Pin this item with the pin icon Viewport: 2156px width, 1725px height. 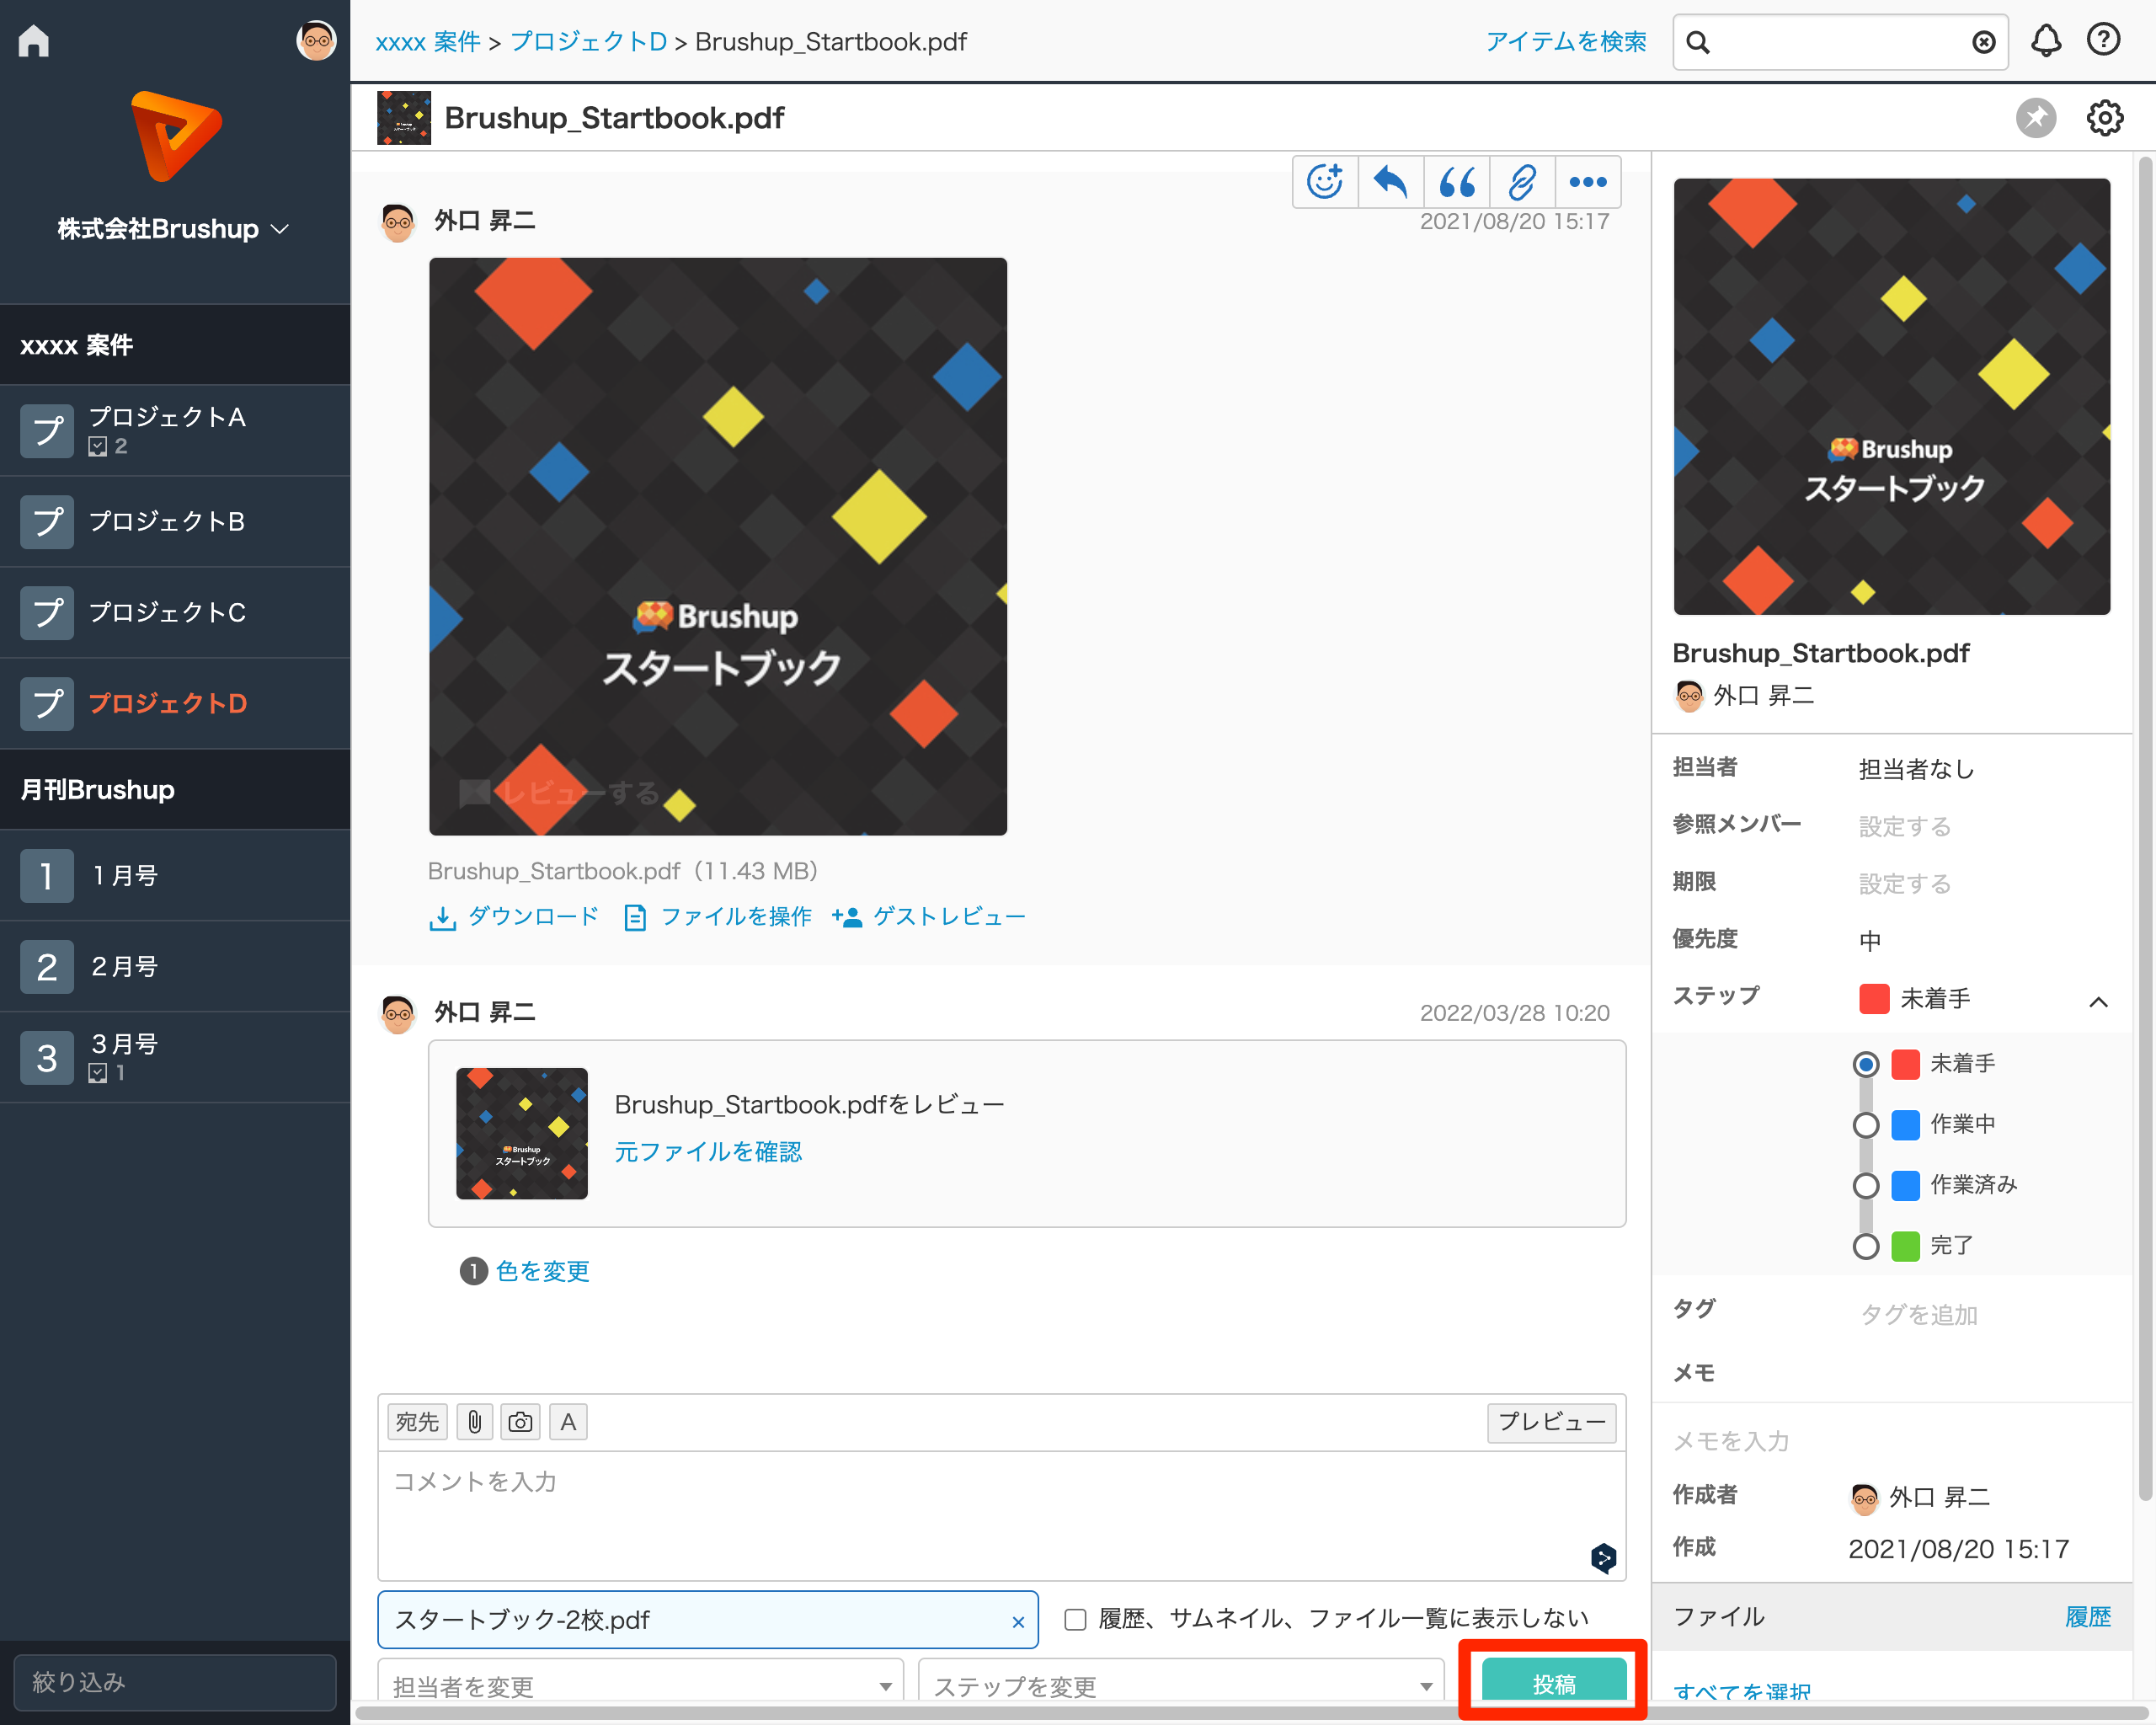click(2036, 118)
